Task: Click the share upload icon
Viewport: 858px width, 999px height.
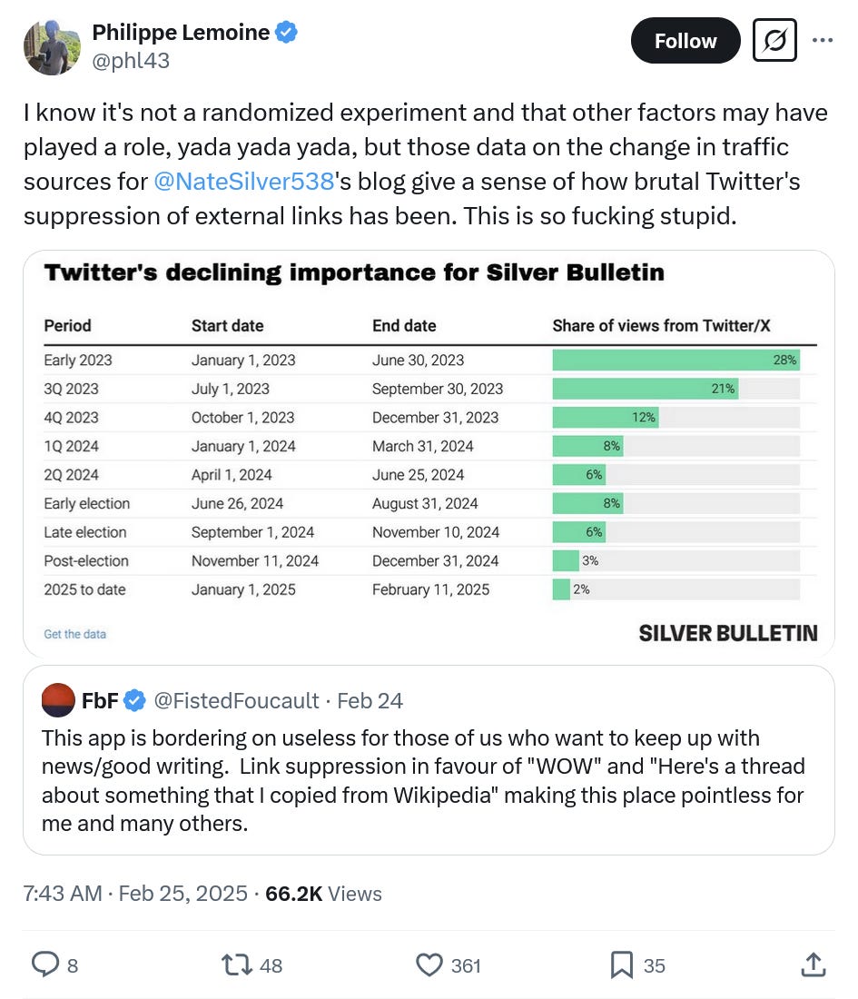Action: [x=814, y=964]
